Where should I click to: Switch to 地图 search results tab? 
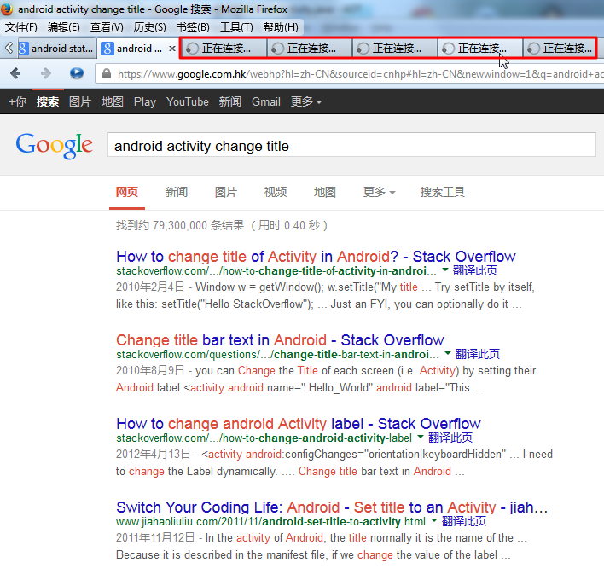click(325, 192)
